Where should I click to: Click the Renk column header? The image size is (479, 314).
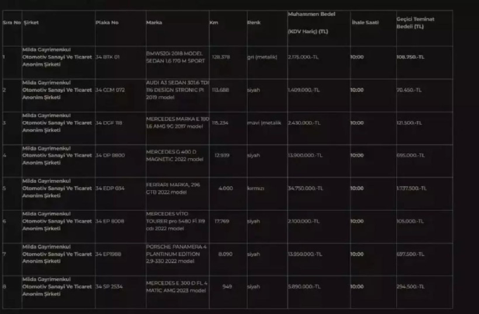tap(254, 23)
